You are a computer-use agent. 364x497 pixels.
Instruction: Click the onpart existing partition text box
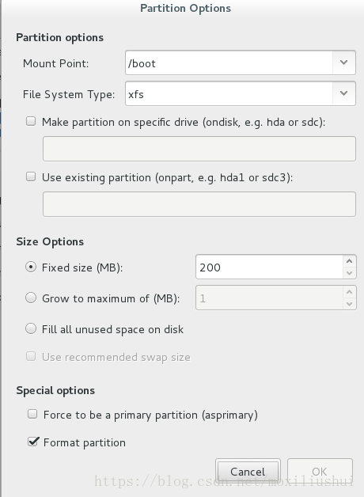click(x=199, y=204)
